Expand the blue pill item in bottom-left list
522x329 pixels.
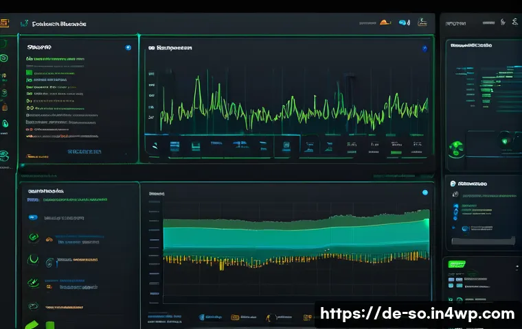tap(32, 217)
